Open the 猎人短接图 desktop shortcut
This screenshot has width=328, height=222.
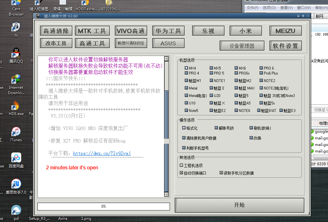pyautogui.click(x=39, y=6)
